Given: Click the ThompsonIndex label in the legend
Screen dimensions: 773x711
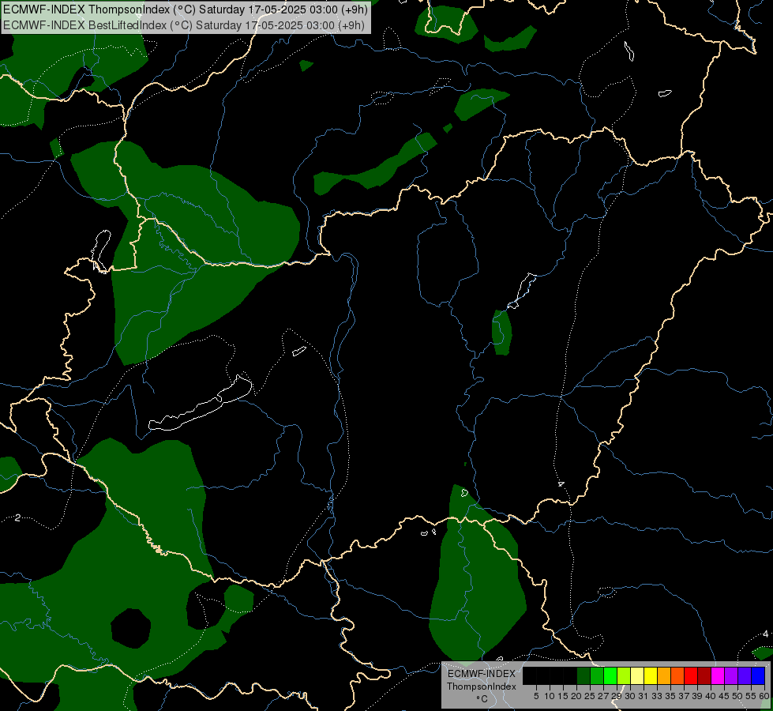Looking at the screenshot, I should [x=481, y=687].
